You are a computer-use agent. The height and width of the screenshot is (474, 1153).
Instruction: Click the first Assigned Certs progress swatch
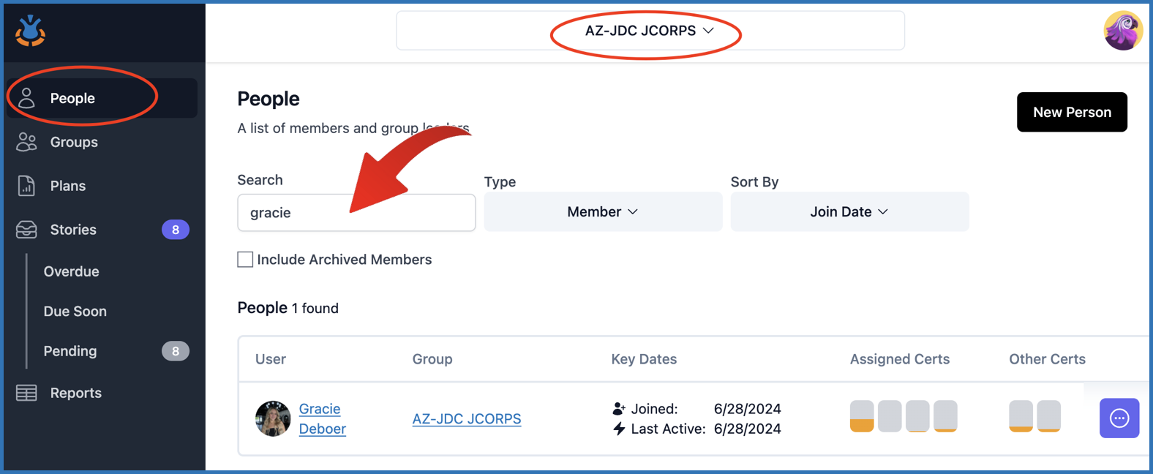[862, 416]
